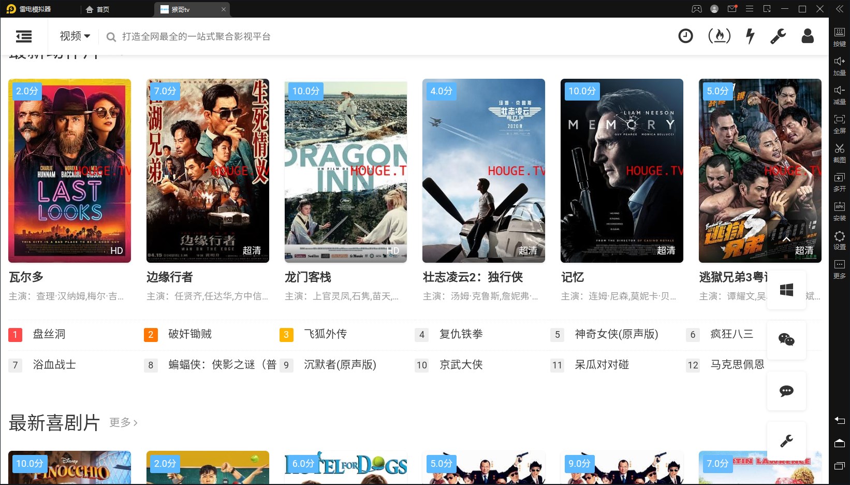The image size is (850, 485).
Task: Open emulator account avatar in title bar
Action: (714, 9)
